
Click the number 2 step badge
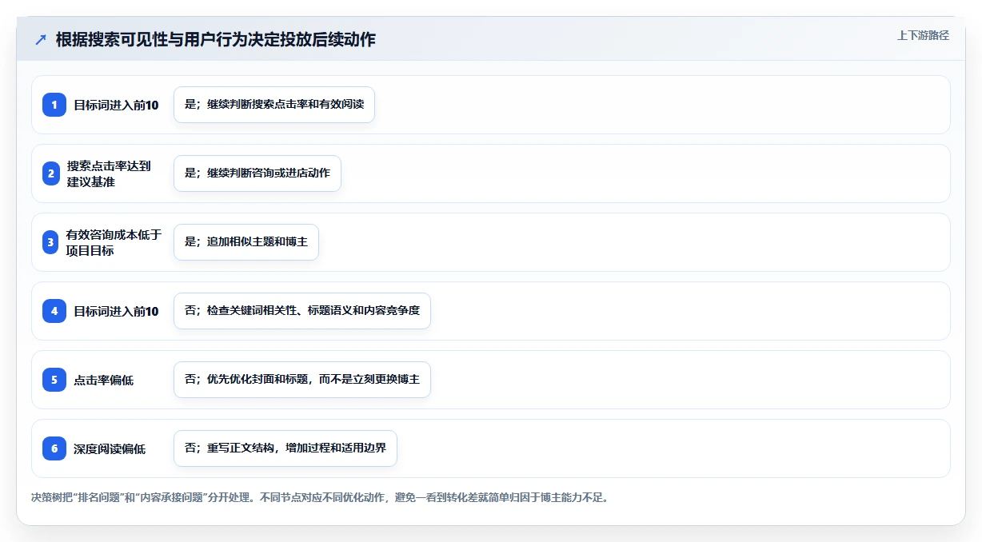(x=51, y=173)
